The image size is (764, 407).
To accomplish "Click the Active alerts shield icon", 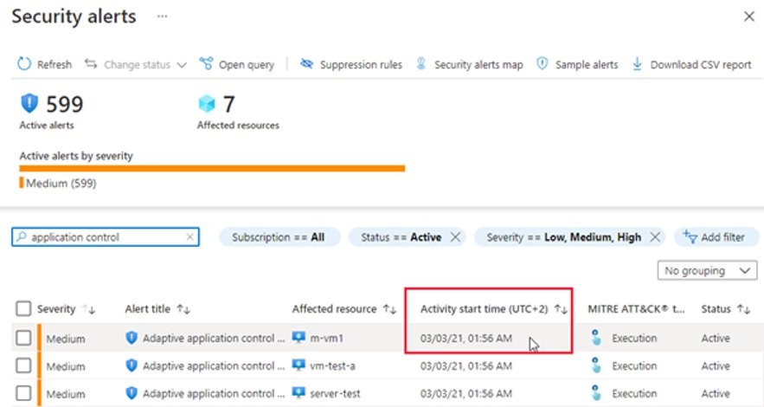I will pyautogui.click(x=29, y=103).
